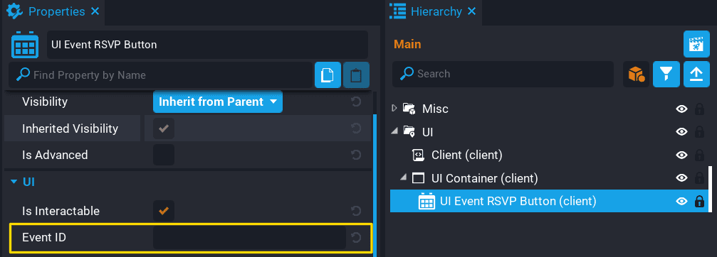This screenshot has height=257, width=717.
Task: Click the clapperboard icon beside Main
Action: click(696, 44)
